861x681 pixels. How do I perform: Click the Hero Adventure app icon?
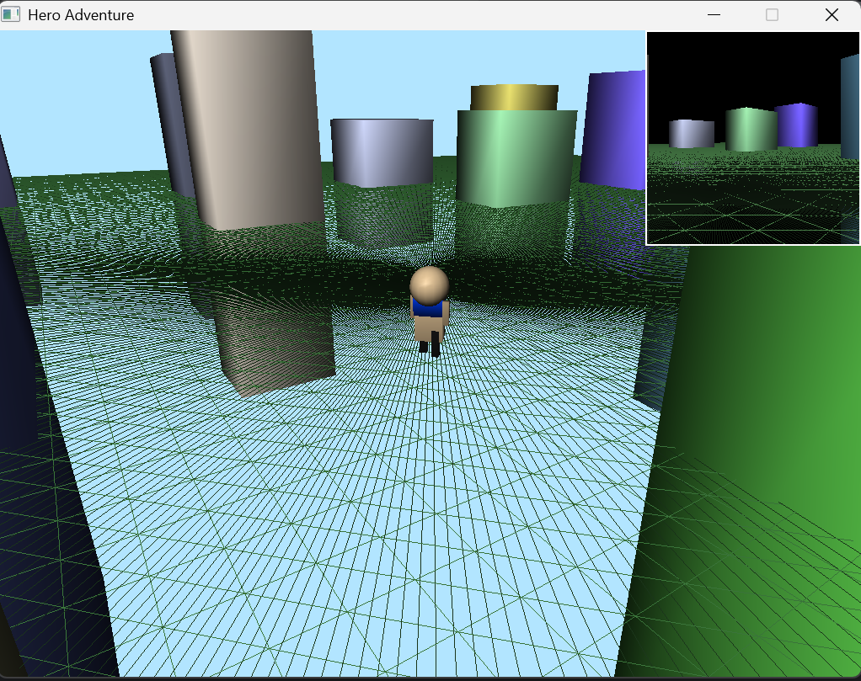(x=11, y=13)
